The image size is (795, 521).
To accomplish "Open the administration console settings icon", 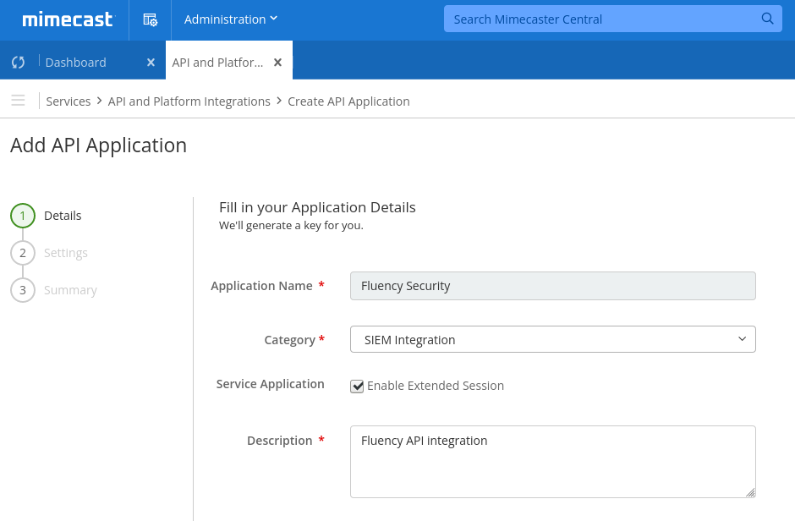I will (x=150, y=19).
